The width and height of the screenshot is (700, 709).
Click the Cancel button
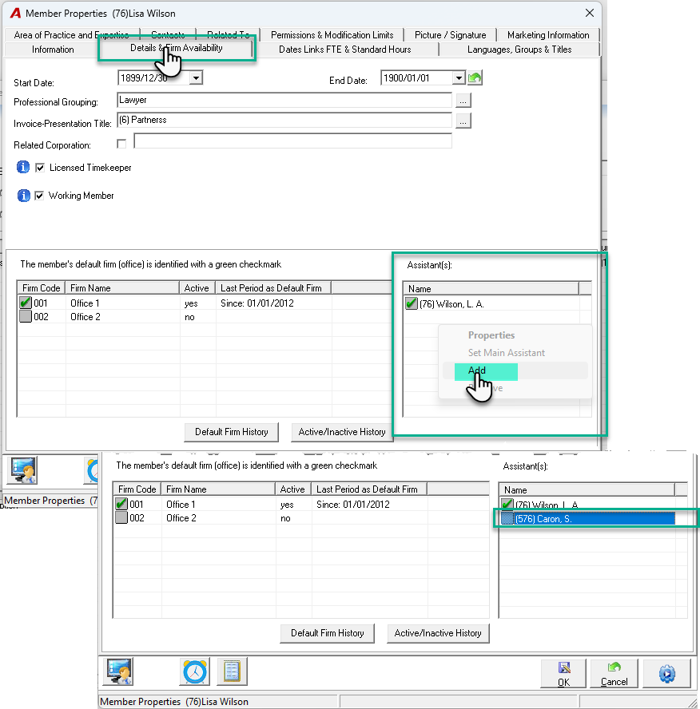tap(614, 674)
